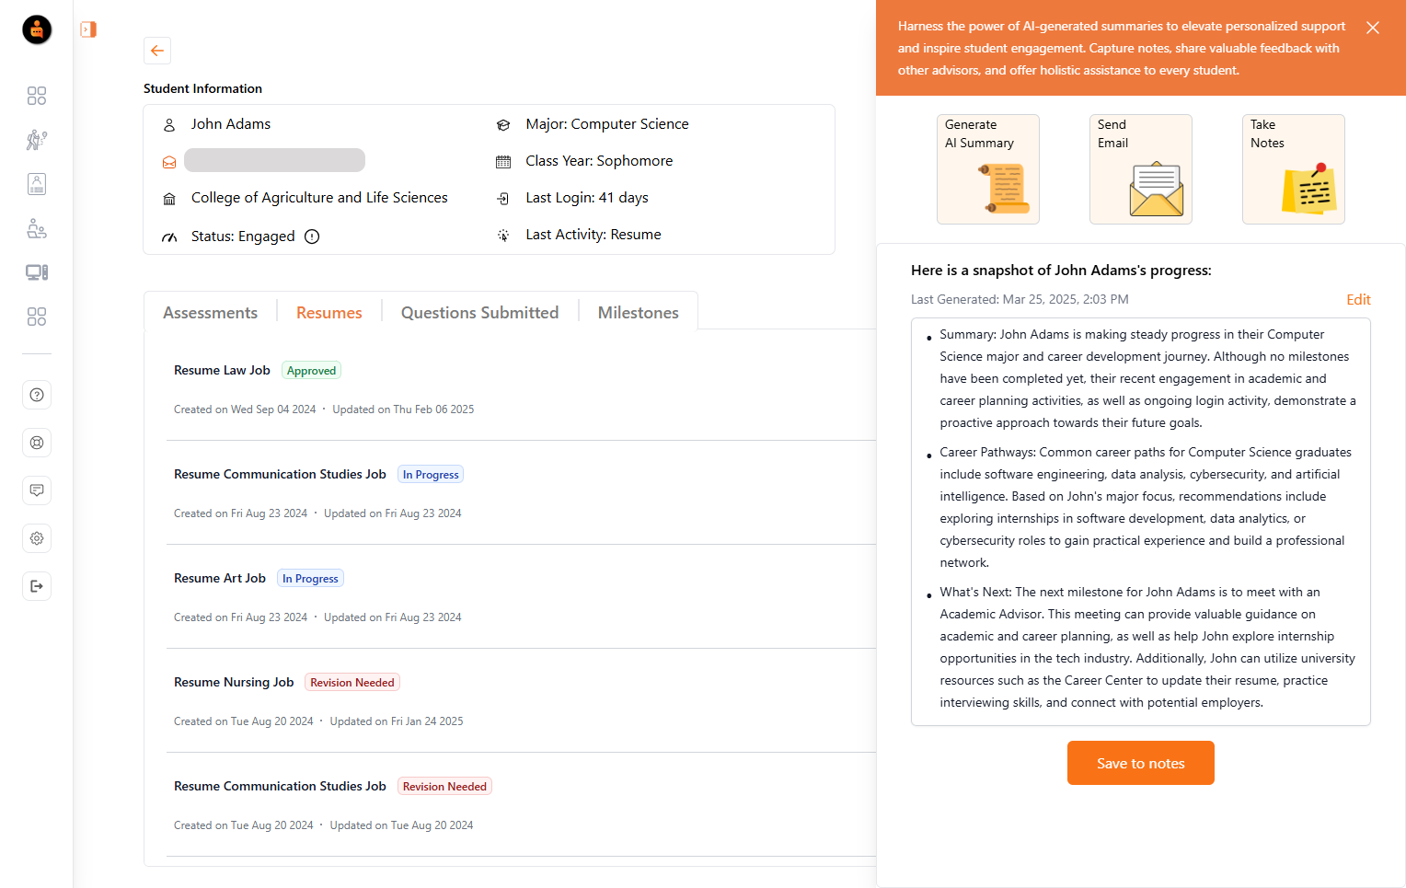The image size is (1406, 888).
Task: Click the college building icon
Action: pyautogui.click(x=169, y=199)
